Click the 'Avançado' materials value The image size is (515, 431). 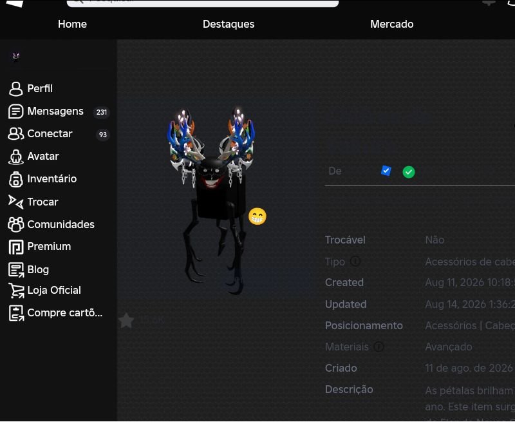click(x=449, y=347)
